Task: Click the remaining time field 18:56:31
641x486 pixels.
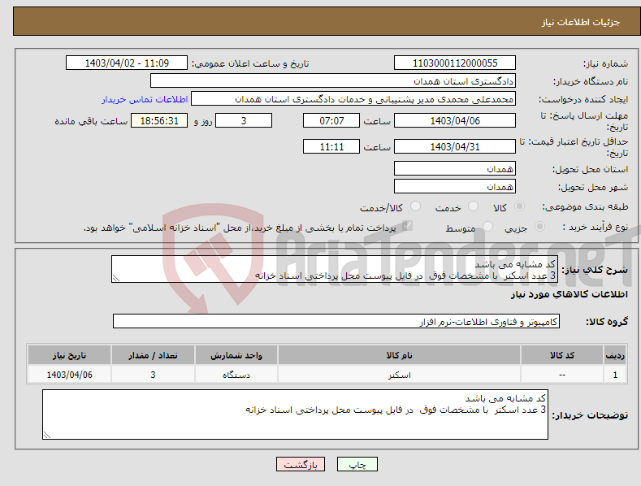Action: coord(159,120)
